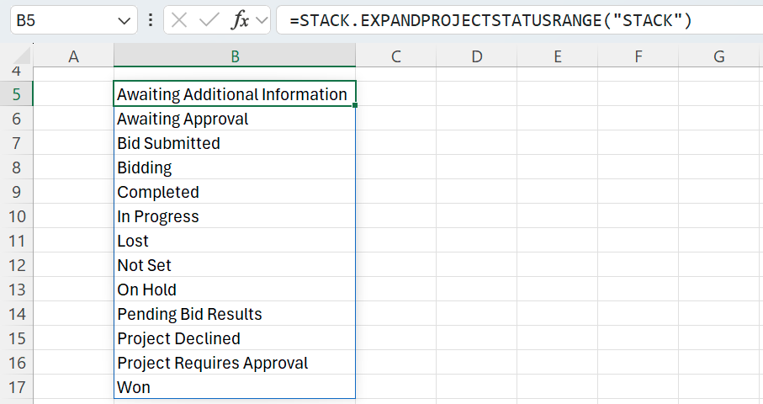Select the Project Requires Approval cell
The image size is (763, 404).
coord(234,363)
